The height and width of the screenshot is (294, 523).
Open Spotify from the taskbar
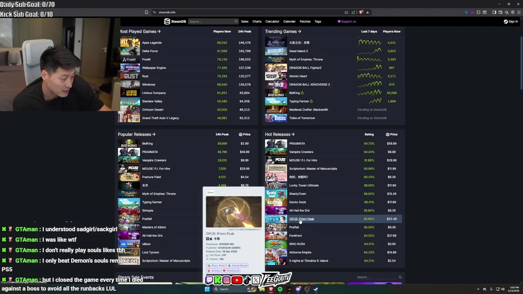coord(280,289)
